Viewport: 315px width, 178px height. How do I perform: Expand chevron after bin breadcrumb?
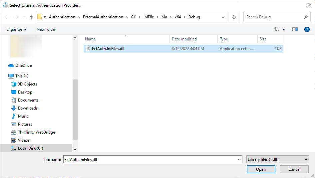tap(171, 17)
